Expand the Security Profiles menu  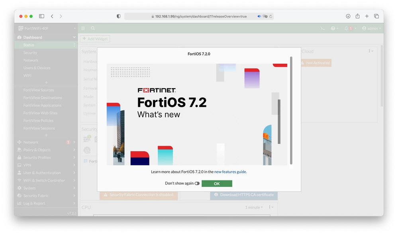coord(46,157)
